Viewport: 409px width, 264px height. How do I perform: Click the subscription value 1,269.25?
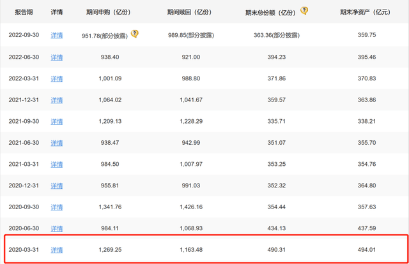110,250
